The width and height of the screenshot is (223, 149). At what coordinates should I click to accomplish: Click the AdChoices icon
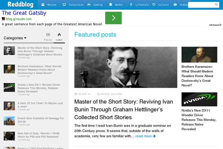tap(220, 25)
